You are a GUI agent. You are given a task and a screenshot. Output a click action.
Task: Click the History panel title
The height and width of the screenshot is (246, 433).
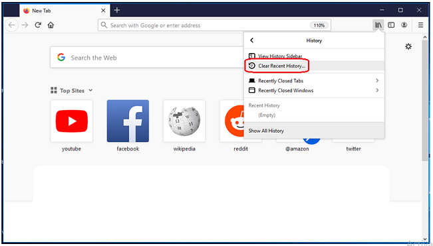point(314,40)
